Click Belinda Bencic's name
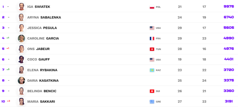 point(42,91)
